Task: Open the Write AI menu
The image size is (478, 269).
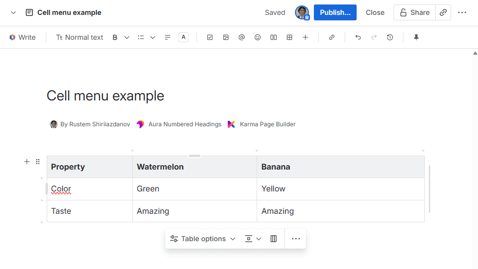Action: (23, 37)
